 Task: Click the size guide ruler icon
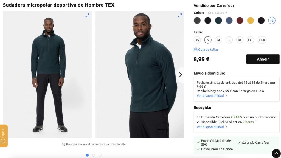[x=195, y=49]
